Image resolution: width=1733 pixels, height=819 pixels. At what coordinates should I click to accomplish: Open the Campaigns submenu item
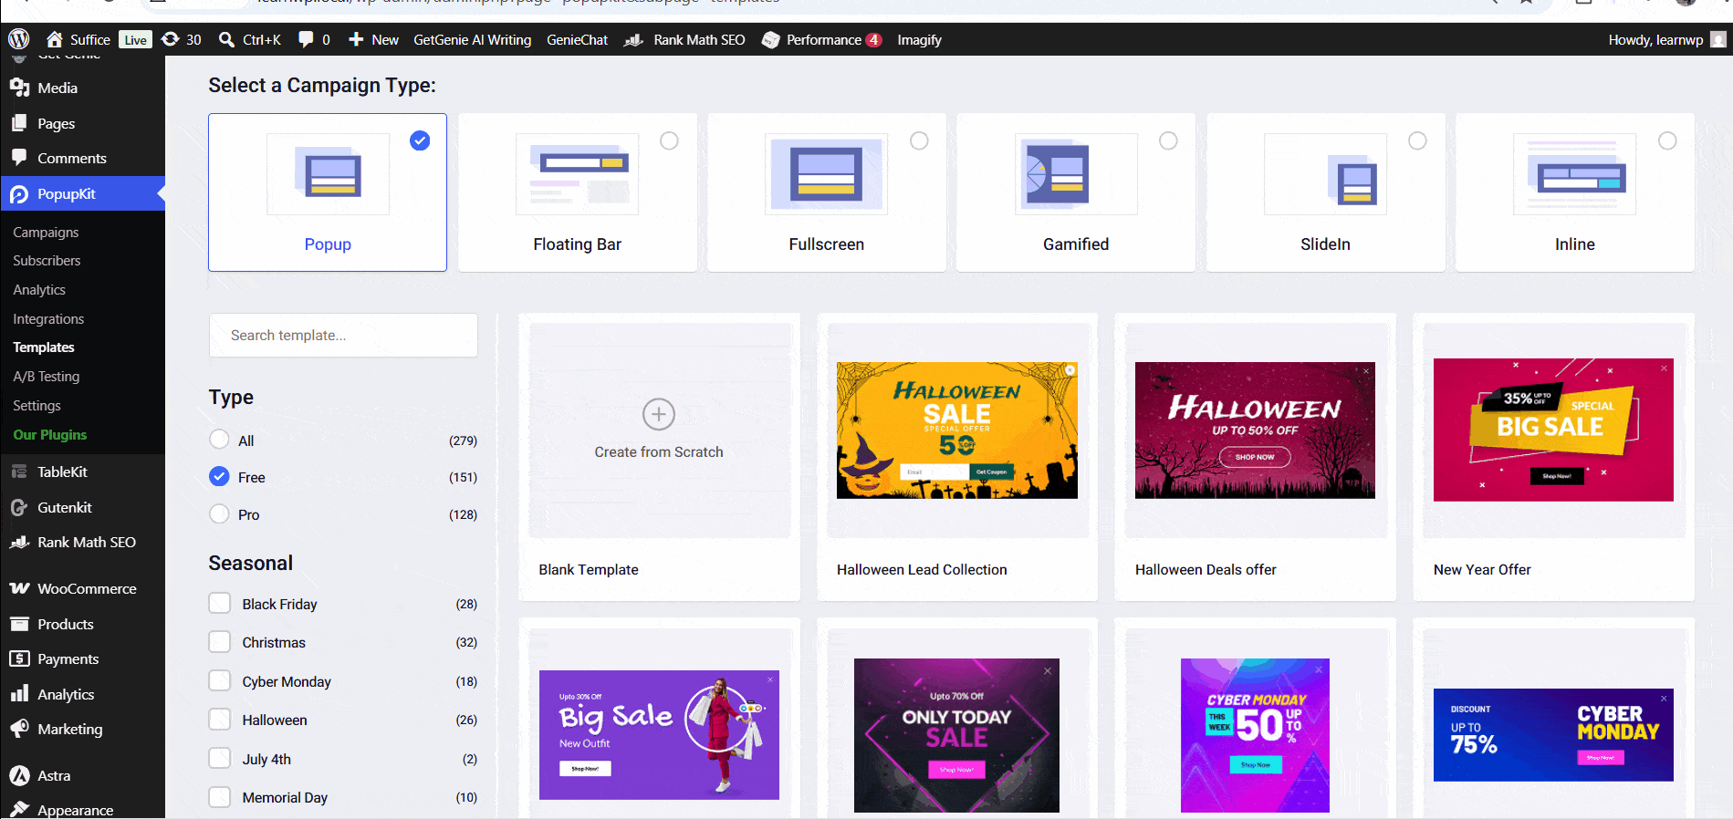click(x=46, y=232)
